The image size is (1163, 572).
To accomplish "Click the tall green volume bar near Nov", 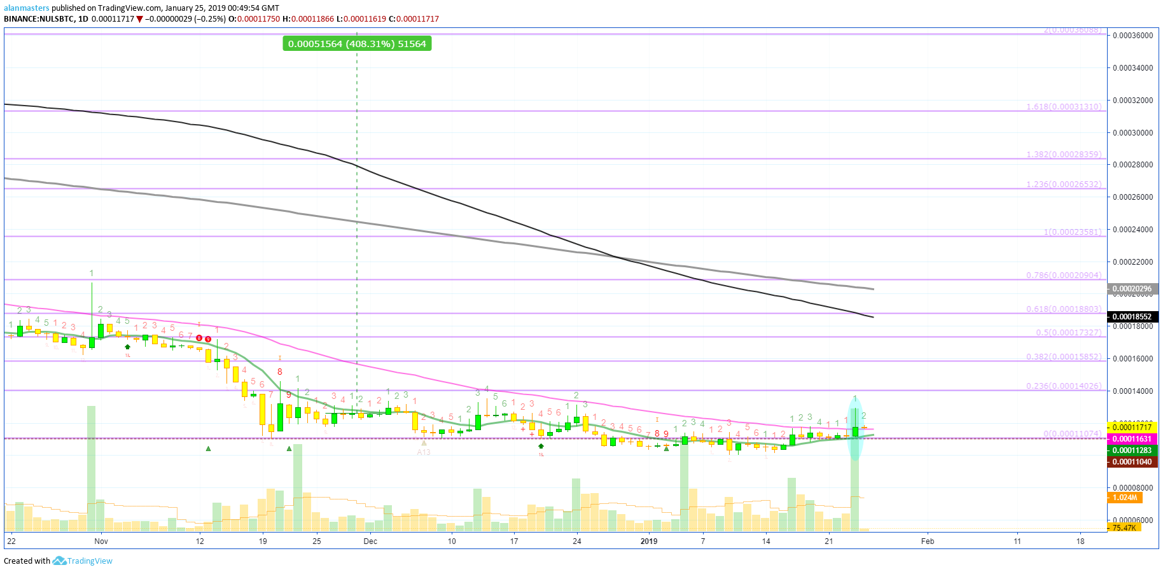I will (91, 468).
